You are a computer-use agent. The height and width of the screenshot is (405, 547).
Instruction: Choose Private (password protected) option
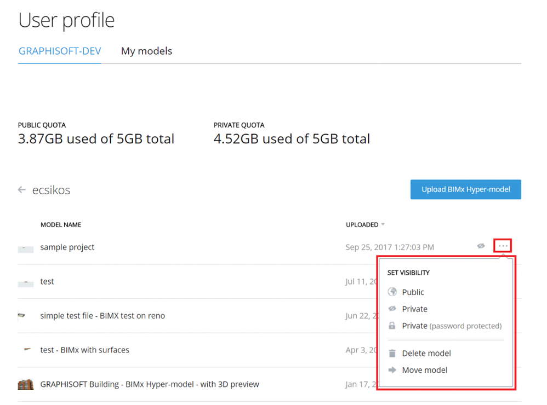click(452, 326)
